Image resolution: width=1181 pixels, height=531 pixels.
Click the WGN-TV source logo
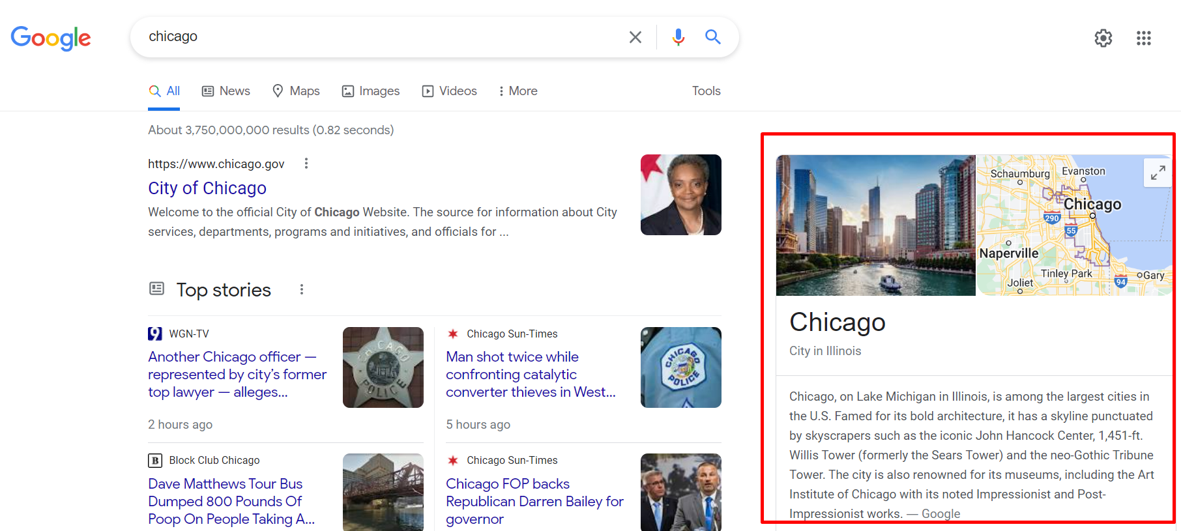point(155,334)
